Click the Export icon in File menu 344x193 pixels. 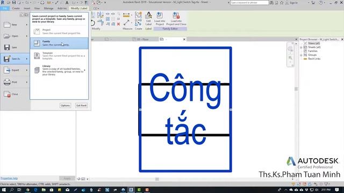coord(7,70)
